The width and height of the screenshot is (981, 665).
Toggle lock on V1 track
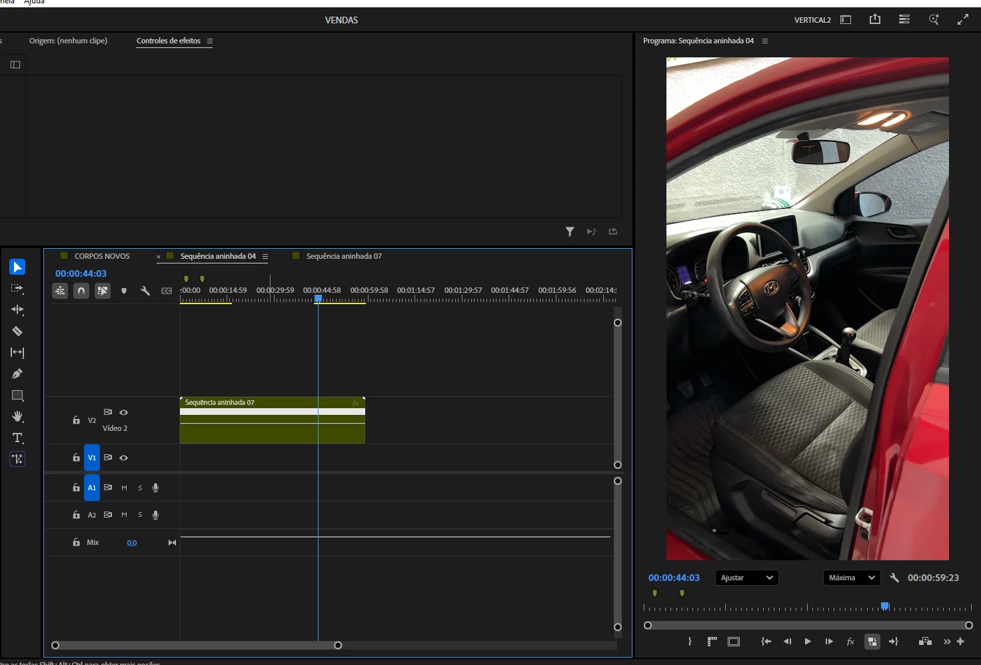pos(76,458)
